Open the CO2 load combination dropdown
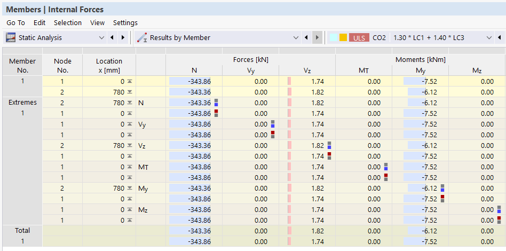 489,37
